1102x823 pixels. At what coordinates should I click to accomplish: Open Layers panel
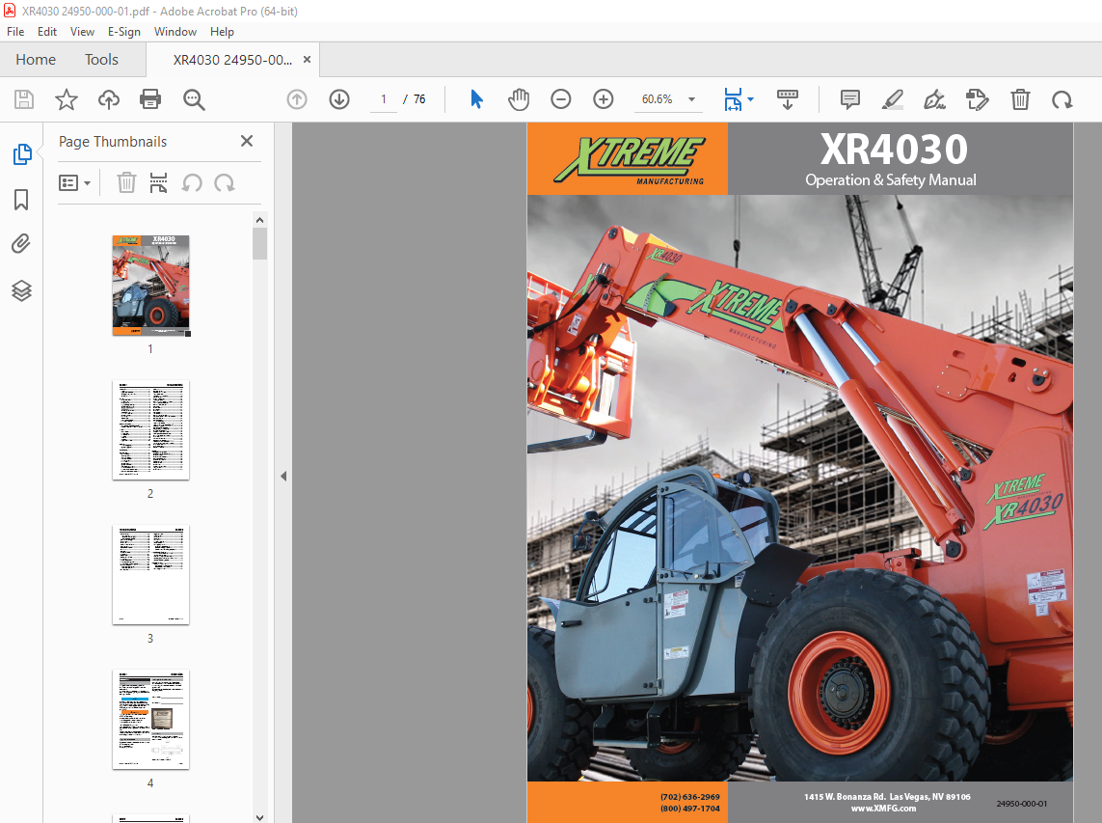(21, 290)
